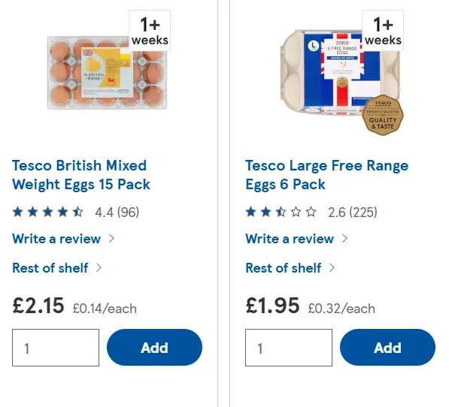View rest of shelf for 15 Pack eggs
Image resolution: width=449 pixels, height=407 pixels.
[50, 268]
